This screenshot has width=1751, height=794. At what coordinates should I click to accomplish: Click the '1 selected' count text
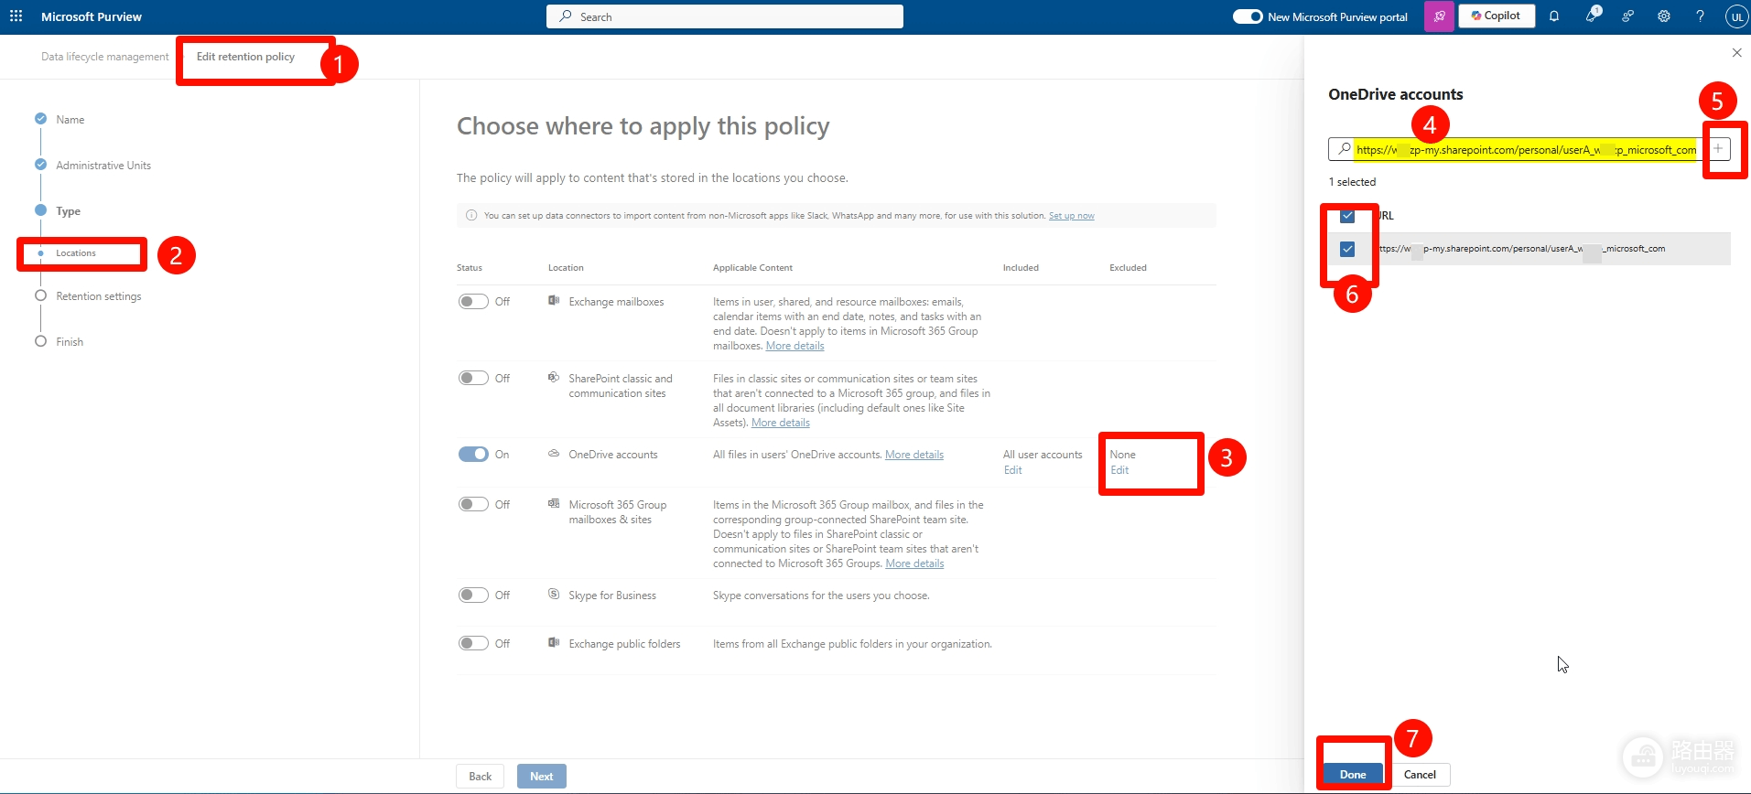[1352, 182]
